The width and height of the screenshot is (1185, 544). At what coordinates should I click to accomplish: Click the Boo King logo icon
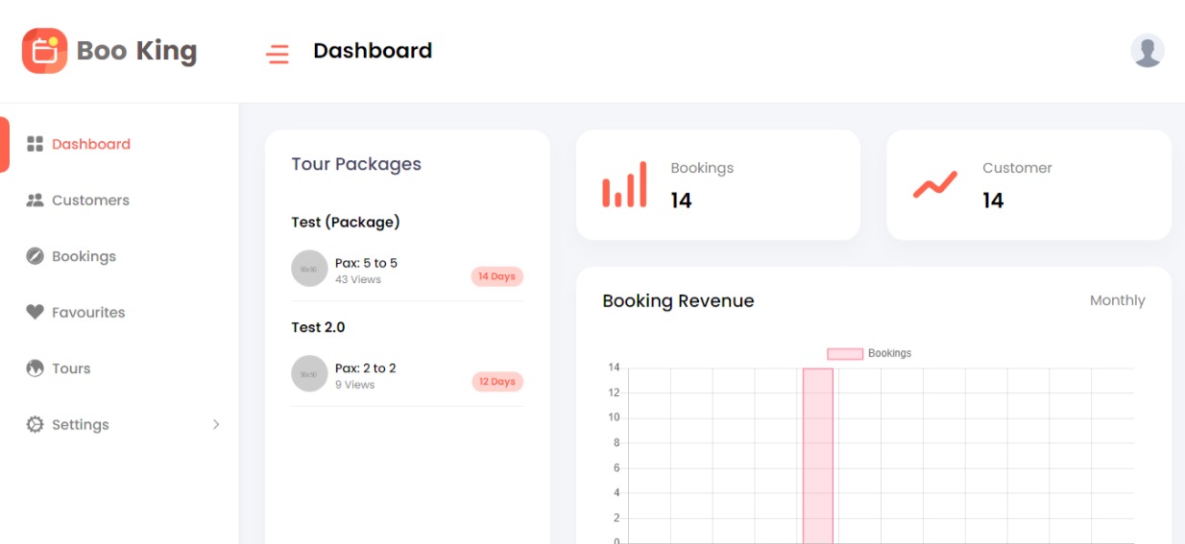point(44,51)
